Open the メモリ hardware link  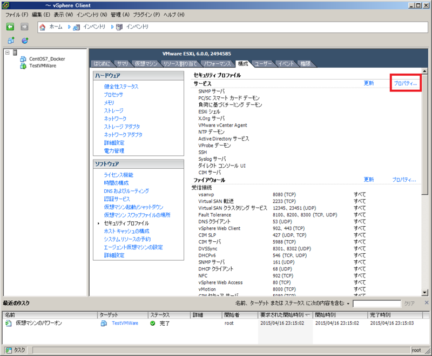pyautogui.click(x=109, y=103)
